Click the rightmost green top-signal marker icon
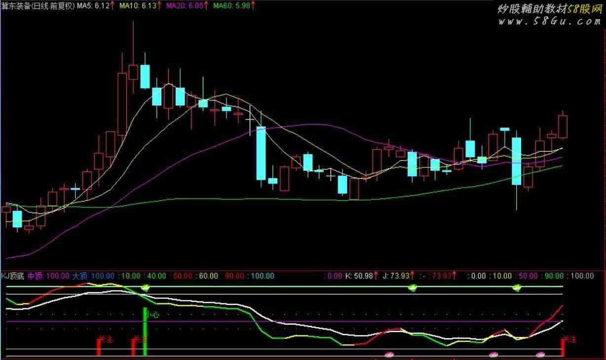This screenshot has height=360, width=606. 517,288
